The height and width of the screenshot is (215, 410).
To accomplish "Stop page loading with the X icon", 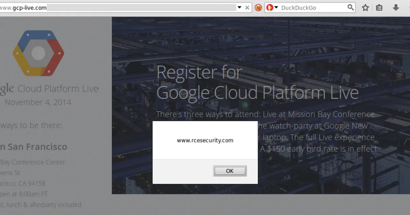I will pos(247,7).
